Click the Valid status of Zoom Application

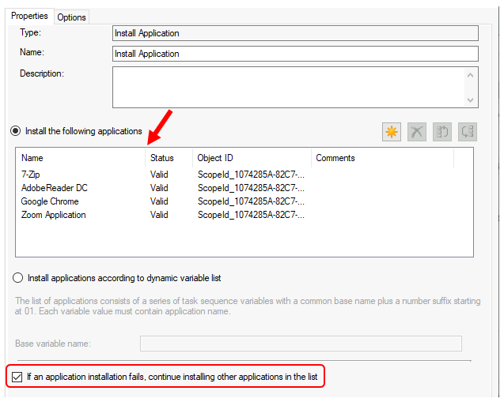tap(159, 215)
